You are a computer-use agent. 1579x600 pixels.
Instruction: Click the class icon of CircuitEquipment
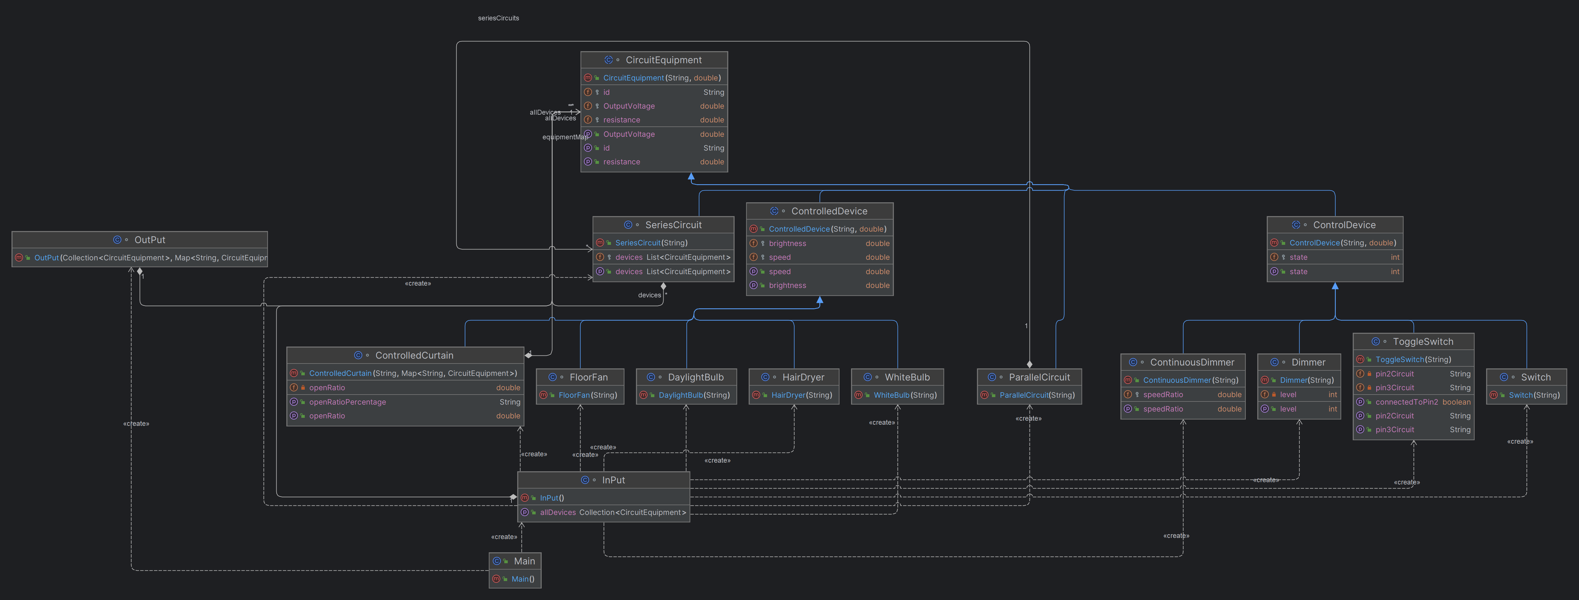[x=608, y=60]
